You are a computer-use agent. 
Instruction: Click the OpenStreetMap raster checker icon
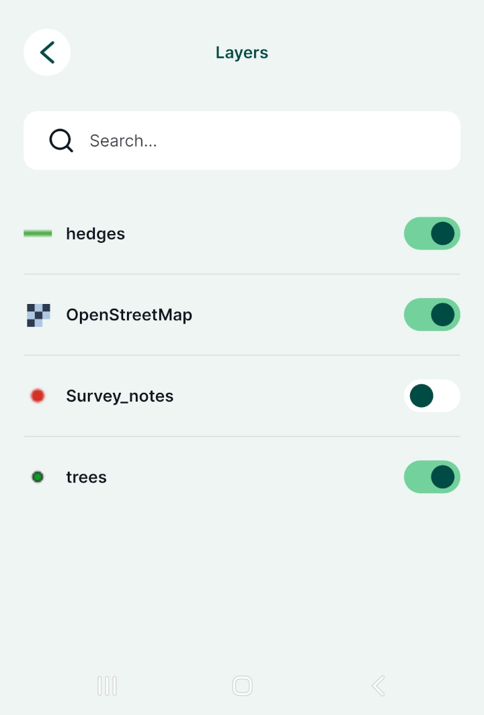tap(38, 315)
